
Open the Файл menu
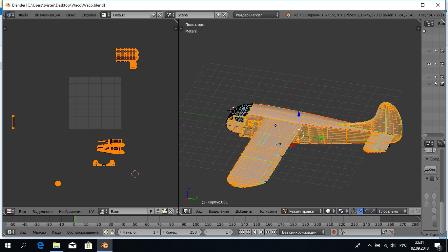pyautogui.click(x=23, y=15)
